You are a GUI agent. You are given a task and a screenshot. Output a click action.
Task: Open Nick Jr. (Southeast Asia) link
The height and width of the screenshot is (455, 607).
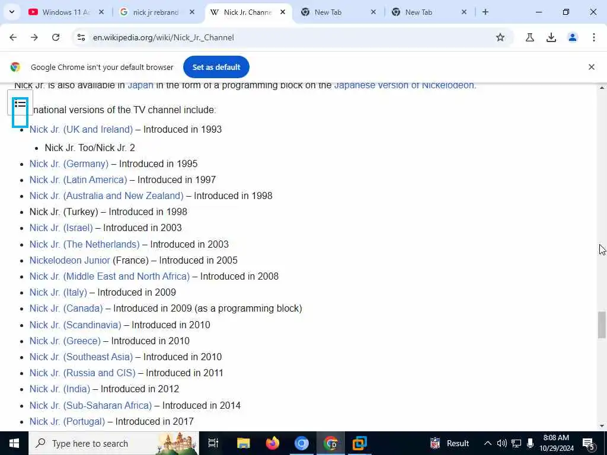click(x=81, y=357)
